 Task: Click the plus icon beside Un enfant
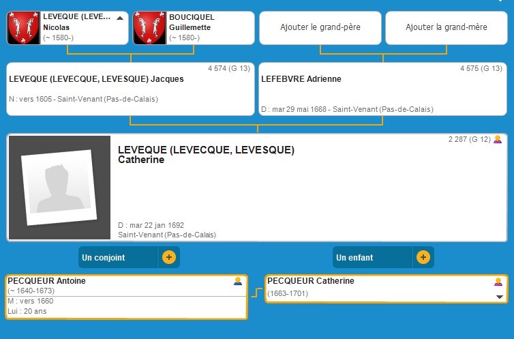pyautogui.click(x=423, y=257)
